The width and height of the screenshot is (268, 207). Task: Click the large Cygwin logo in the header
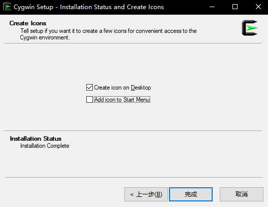coord(250,28)
